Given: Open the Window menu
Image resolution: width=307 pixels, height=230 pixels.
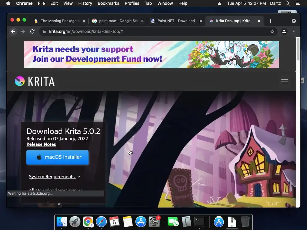Looking at the screenshot, I should (165, 3).
